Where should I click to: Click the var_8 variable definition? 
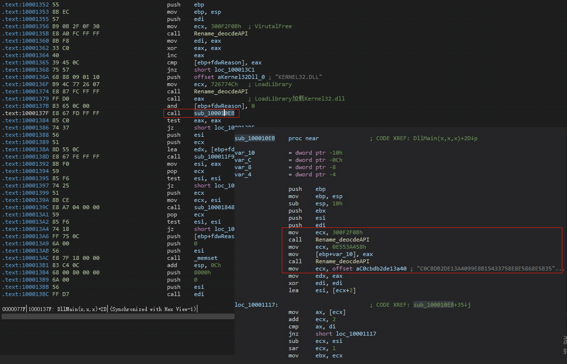(x=243, y=167)
